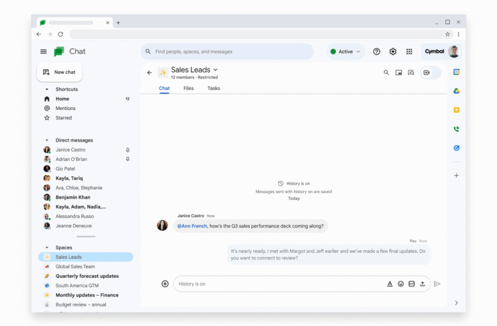Viewport: 497px width, 326px height.
Task: Open Google Voice phone icon in side panel
Action: coord(457,129)
